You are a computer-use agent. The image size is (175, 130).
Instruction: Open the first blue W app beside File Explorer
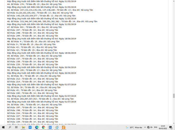30,127
